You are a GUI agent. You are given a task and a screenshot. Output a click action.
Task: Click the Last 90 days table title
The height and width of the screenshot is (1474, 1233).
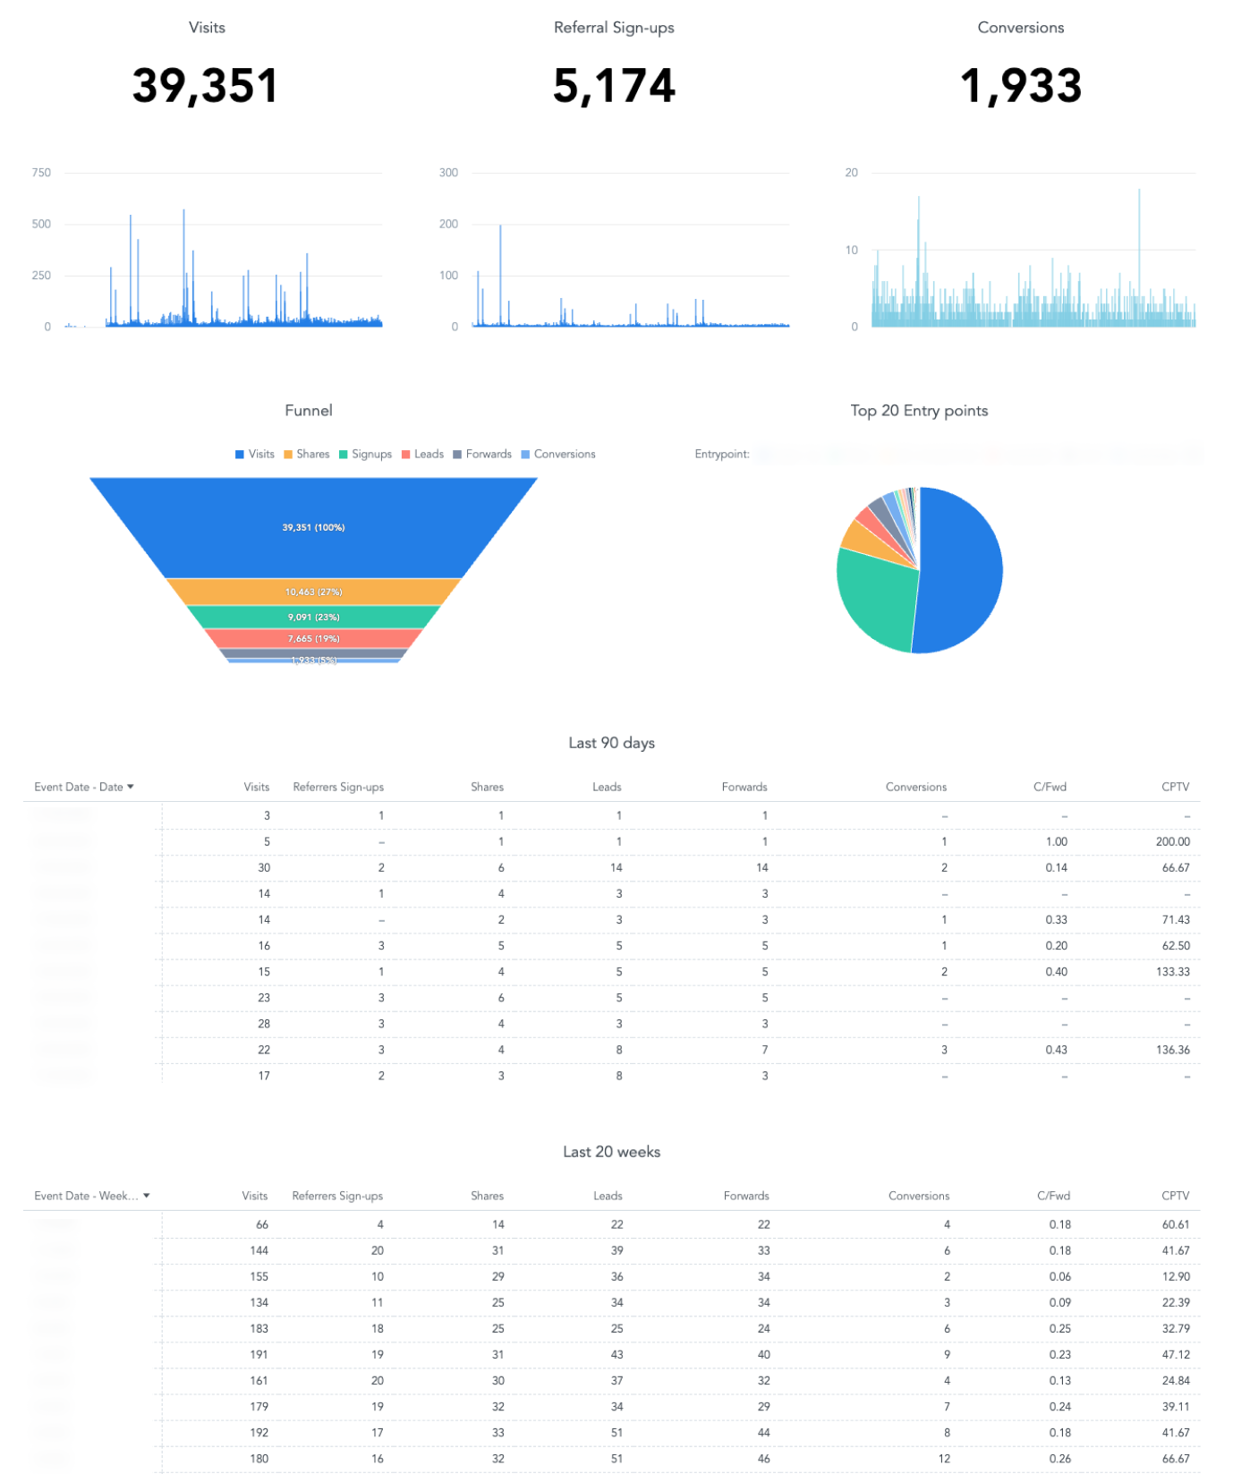point(612,743)
